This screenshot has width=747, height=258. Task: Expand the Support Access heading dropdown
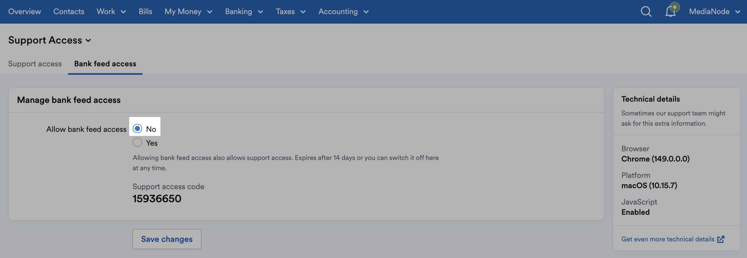coord(50,40)
